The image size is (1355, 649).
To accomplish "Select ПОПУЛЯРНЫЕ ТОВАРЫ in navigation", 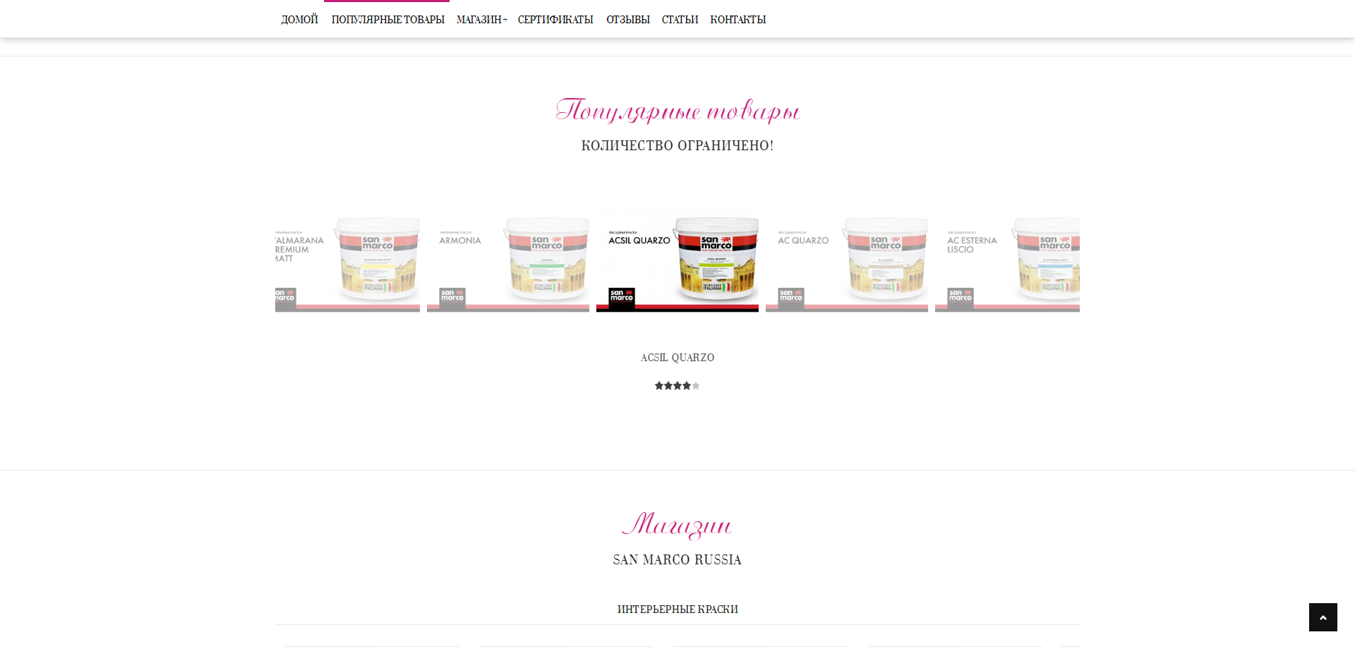I will click(x=387, y=20).
